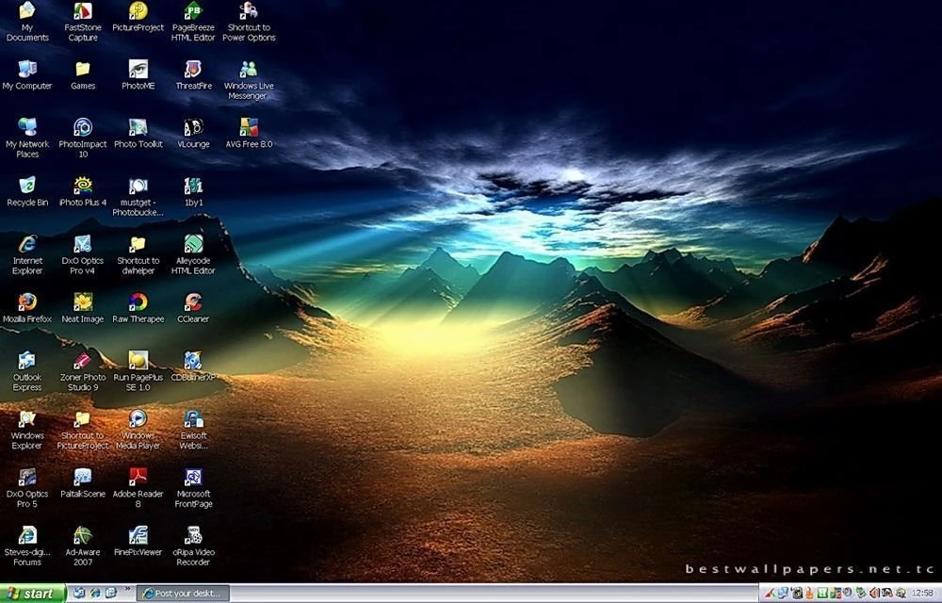Select the ThreatFire desktop icon

click(x=193, y=69)
